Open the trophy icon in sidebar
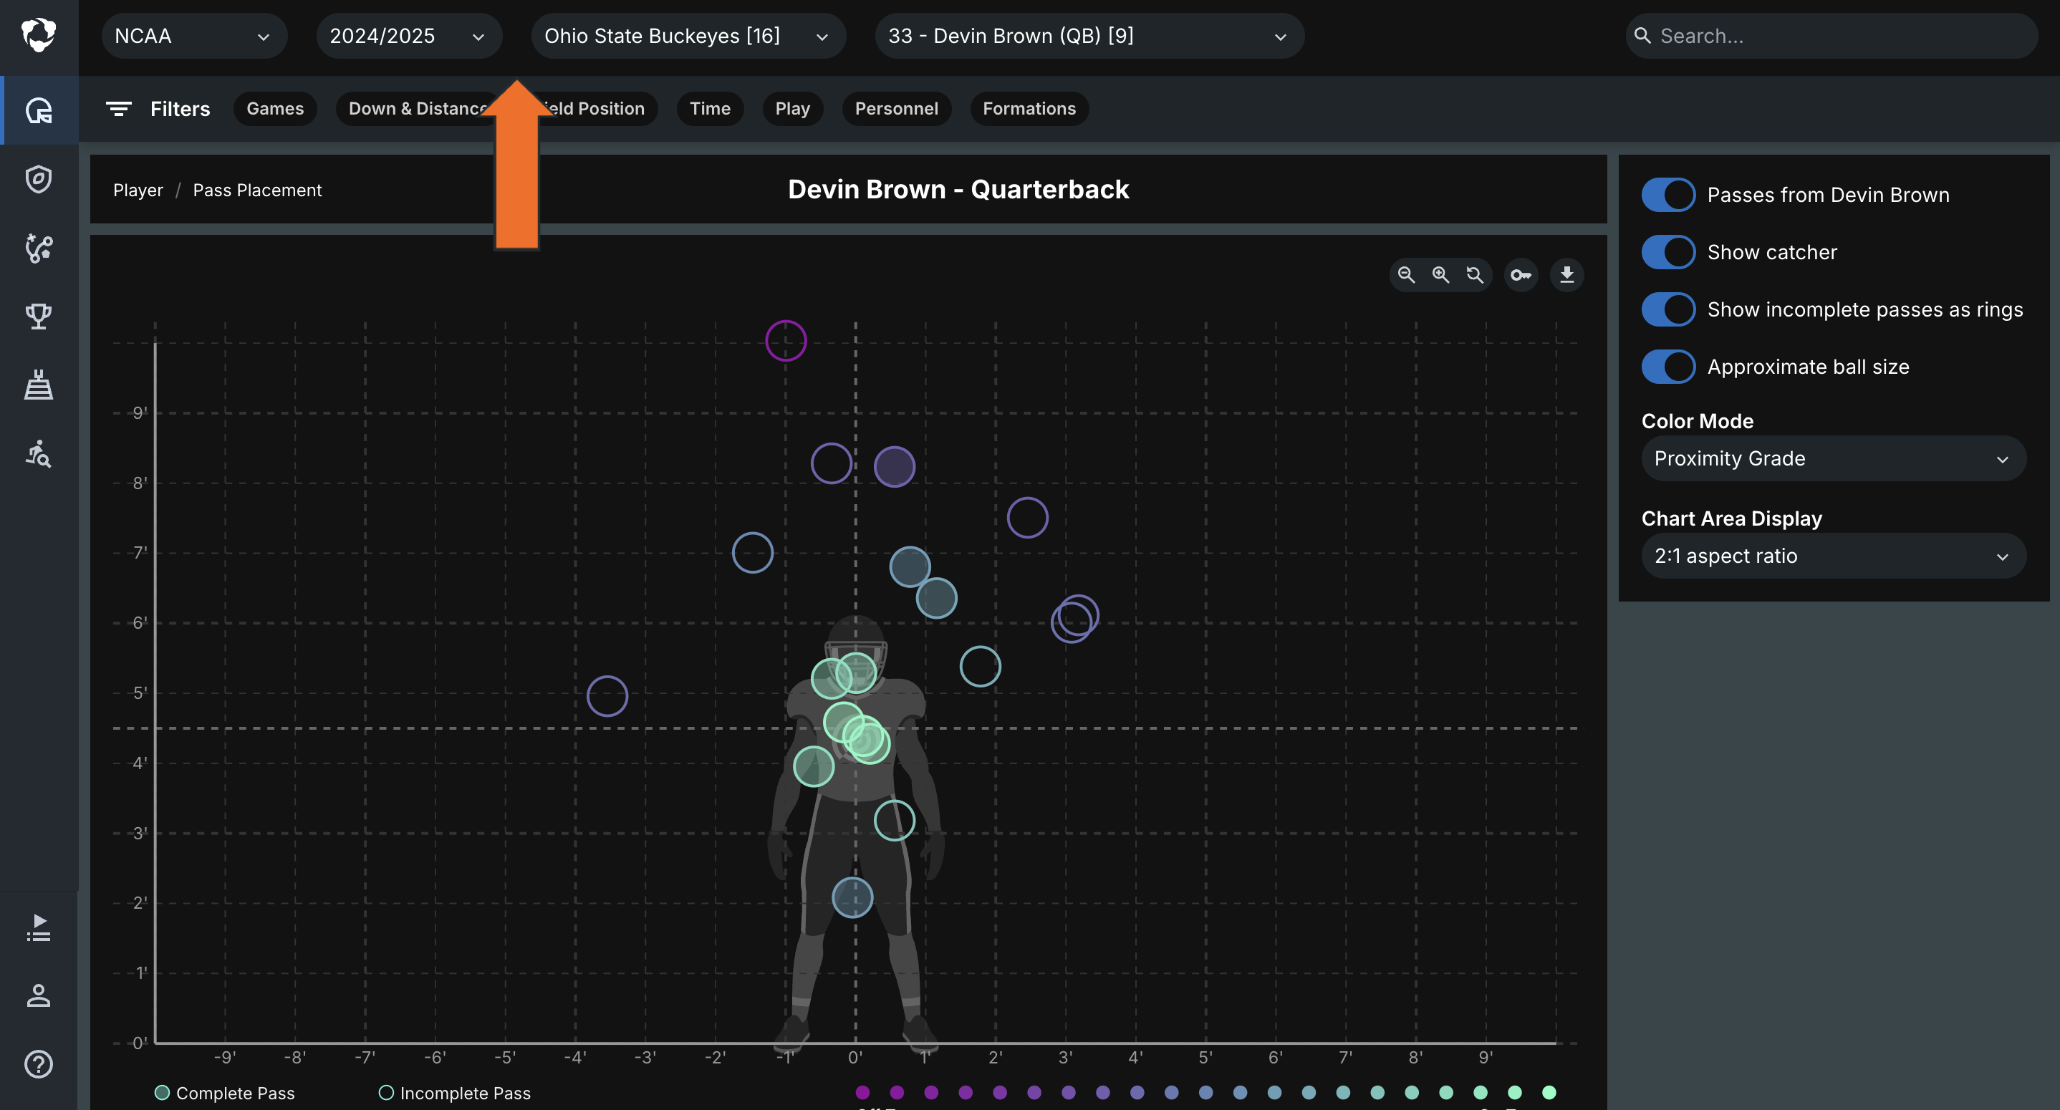2060x1110 pixels. (39, 317)
